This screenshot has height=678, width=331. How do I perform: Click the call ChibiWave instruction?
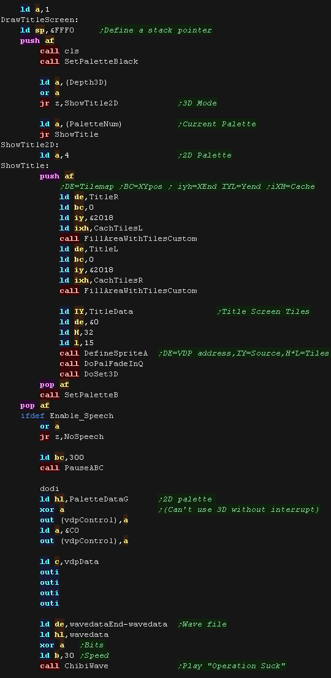(74, 666)
